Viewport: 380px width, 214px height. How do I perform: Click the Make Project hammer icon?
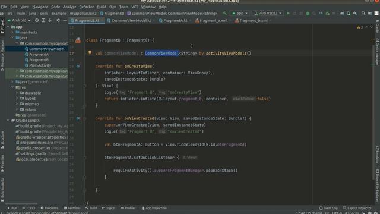224,13
